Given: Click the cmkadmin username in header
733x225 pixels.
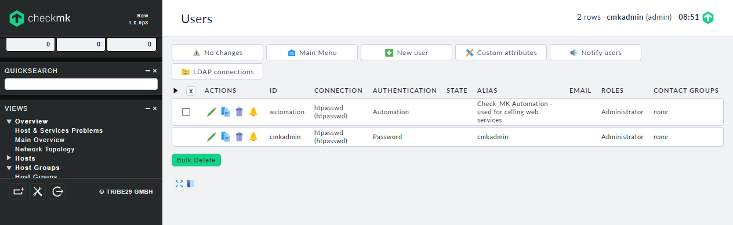Looking at the screenshot, I should (x=625, y=17).
